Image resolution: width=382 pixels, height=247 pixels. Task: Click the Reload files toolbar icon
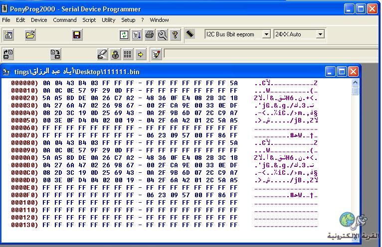(124, 35)
